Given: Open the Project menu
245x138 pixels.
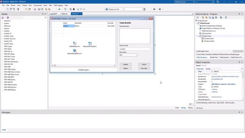Looking at the screenshot, I should [24, 5].
